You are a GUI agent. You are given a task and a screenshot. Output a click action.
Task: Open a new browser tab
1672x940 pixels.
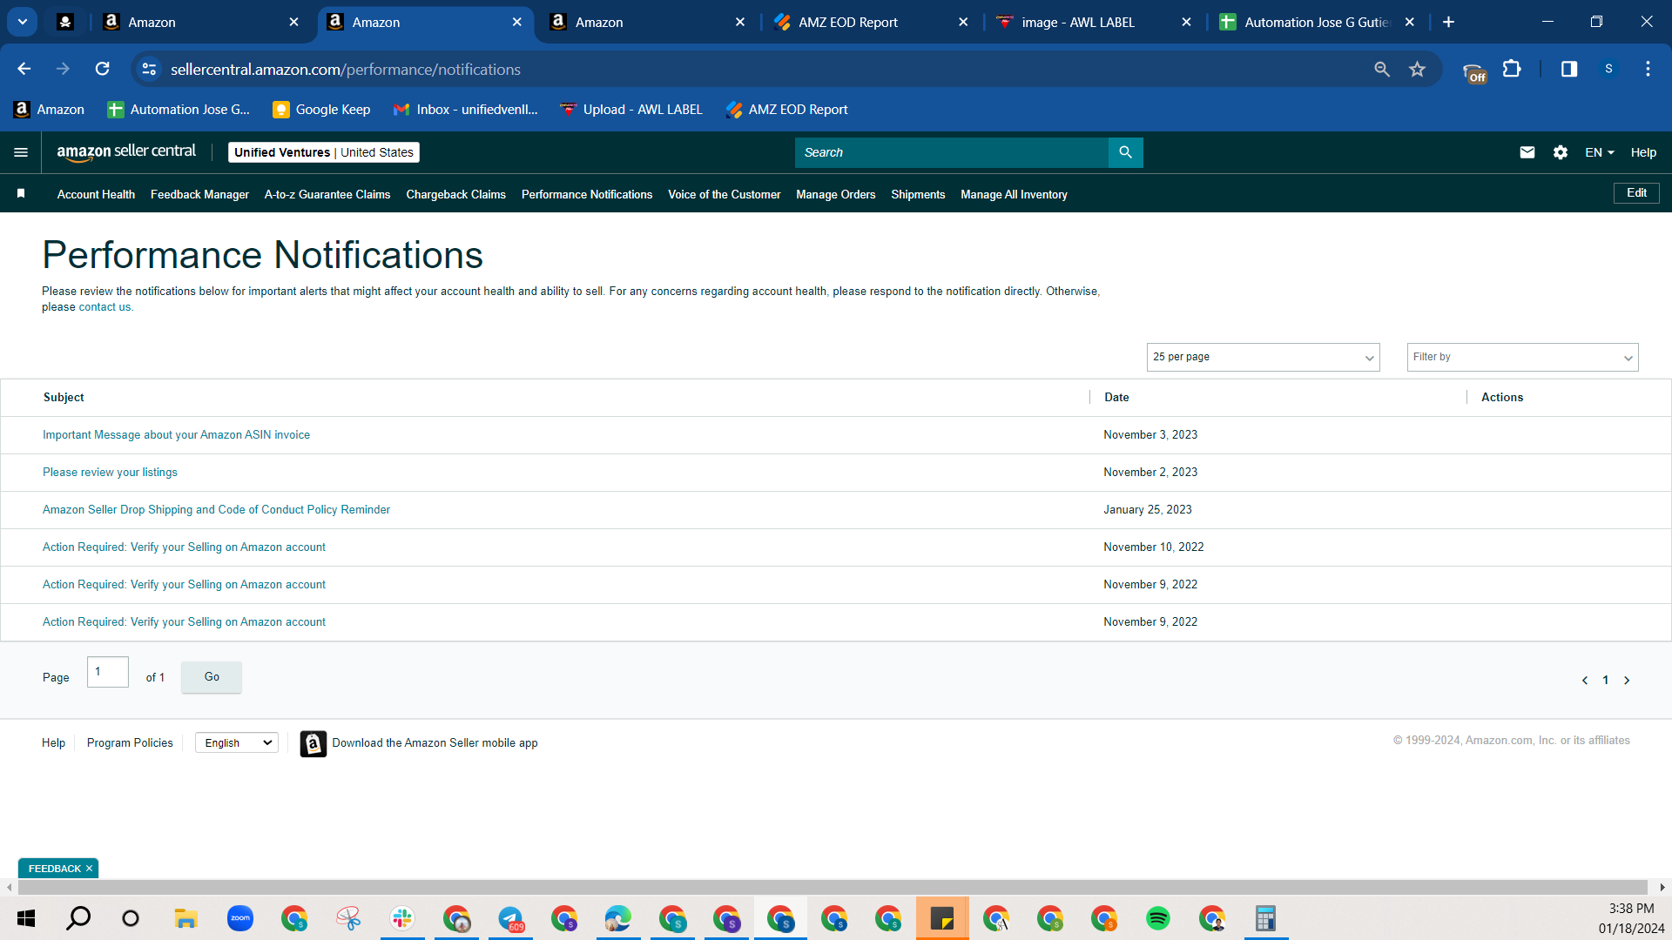(1448, 22)
